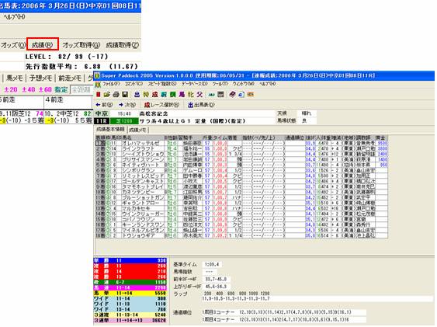The width and height of the screenshot is (437, 327).
Task: Go to next race with 次(N) arrow
Action: [x=127, y=105]
